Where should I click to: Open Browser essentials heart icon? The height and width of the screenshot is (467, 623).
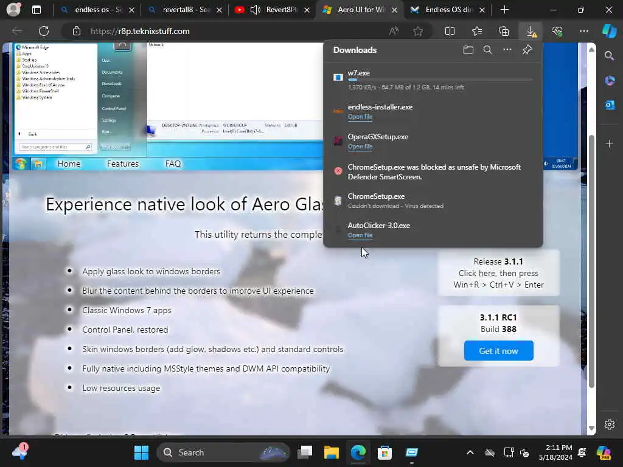coord(557,31)
